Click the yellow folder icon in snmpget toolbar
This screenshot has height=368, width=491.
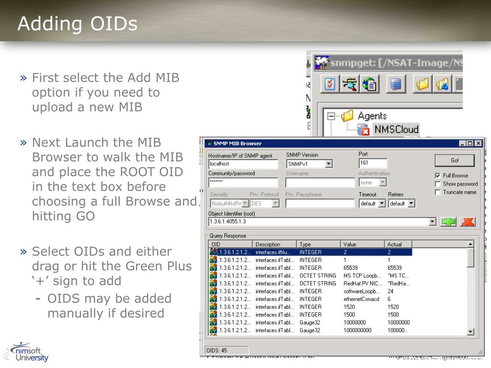click(x=422, y=84)
